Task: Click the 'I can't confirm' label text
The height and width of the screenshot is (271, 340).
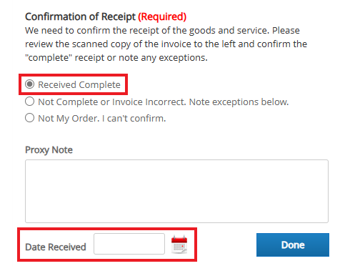Action: click(x=134, y=118)
